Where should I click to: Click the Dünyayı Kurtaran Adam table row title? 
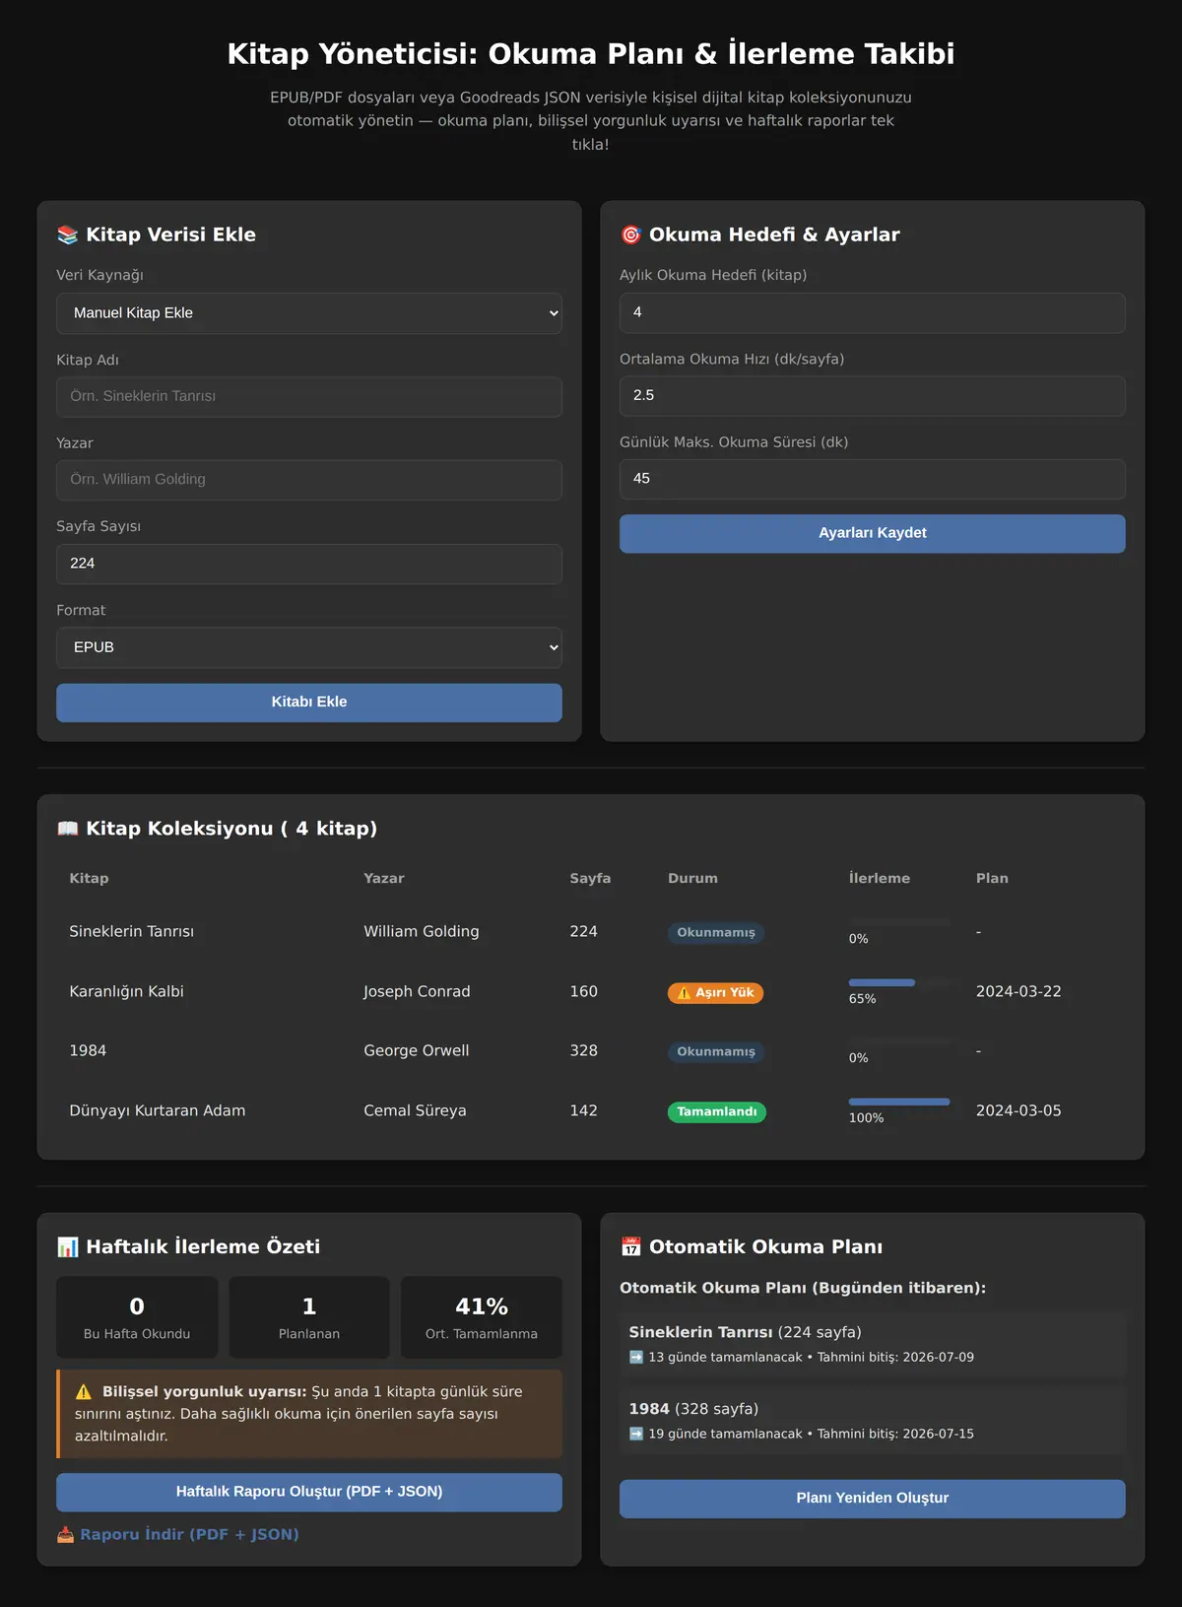click(x=158, y=1111)
